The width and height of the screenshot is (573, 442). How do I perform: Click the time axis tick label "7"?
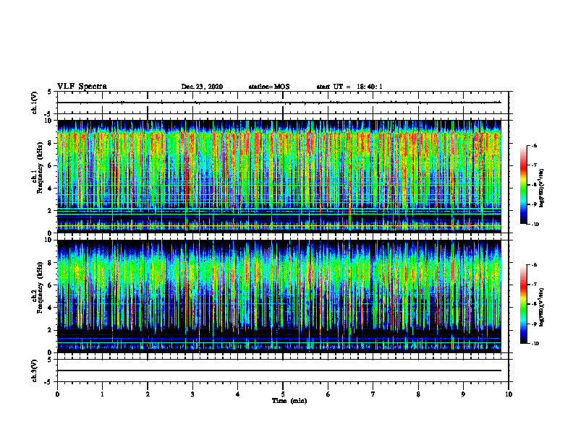pyautogui.click(x=373, y=394)
